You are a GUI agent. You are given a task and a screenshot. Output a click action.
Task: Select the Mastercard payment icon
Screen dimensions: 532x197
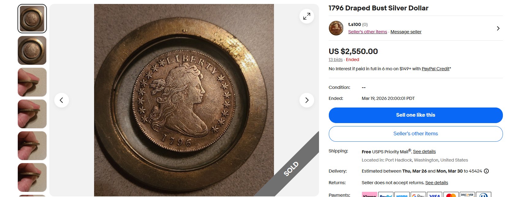click(x=450, y=195)
